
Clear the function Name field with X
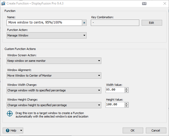pos(84,23)
